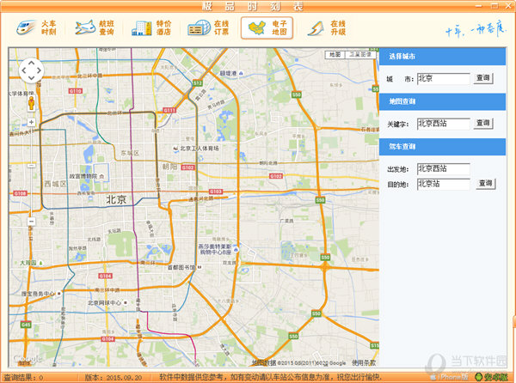
Task: Pan the map right with navigation arrow
Action: 40,70
